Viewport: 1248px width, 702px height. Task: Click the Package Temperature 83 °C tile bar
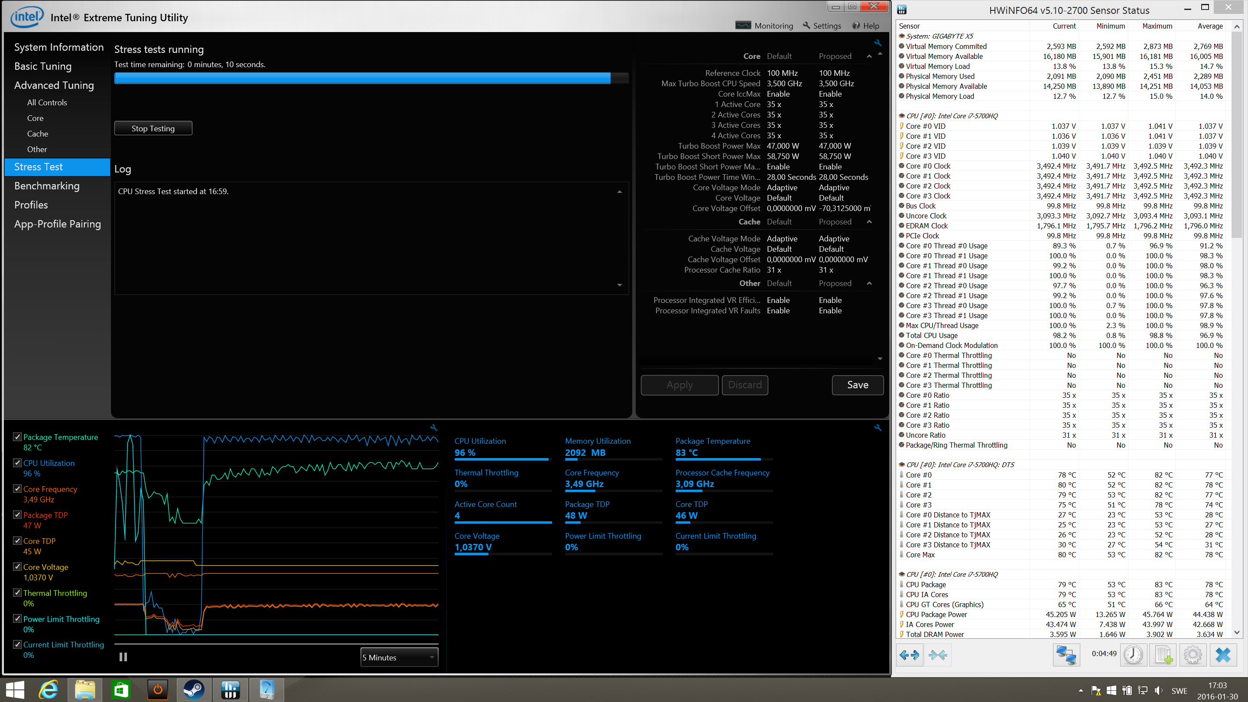pyautogui.click(x=724, y=459)
